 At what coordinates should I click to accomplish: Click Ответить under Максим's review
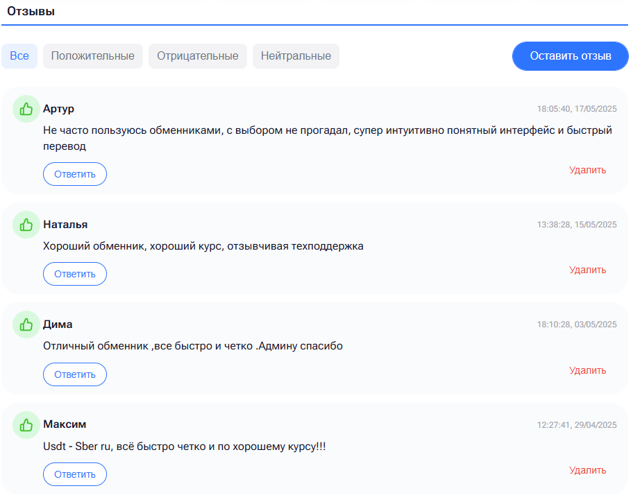(75, 474)
